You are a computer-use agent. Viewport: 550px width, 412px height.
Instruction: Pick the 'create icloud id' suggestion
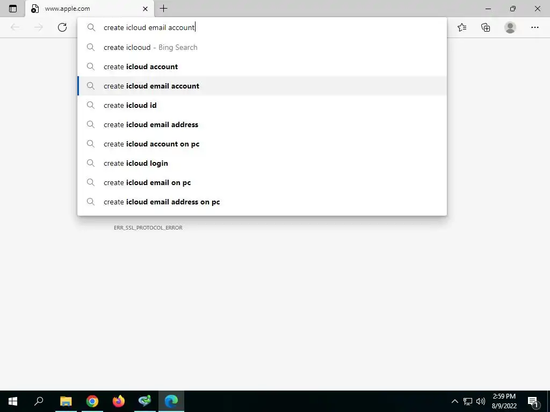pyautogui.click(x=262, y=105)
